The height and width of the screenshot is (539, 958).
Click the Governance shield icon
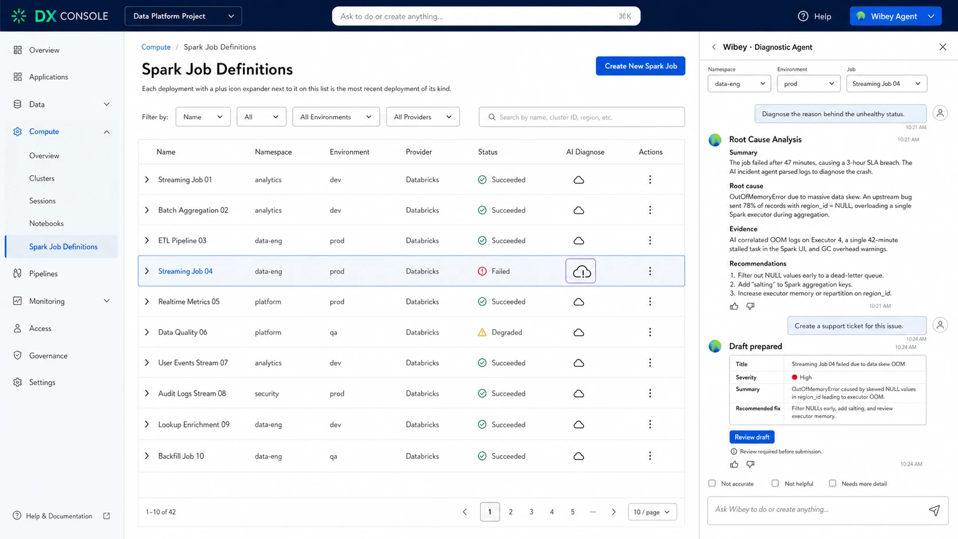click(x=18, y=355)
